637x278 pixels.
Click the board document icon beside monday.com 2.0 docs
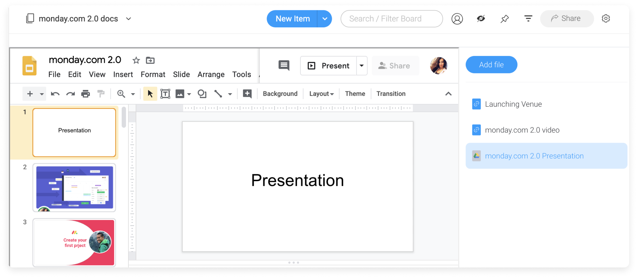click(x=30, y=18)
